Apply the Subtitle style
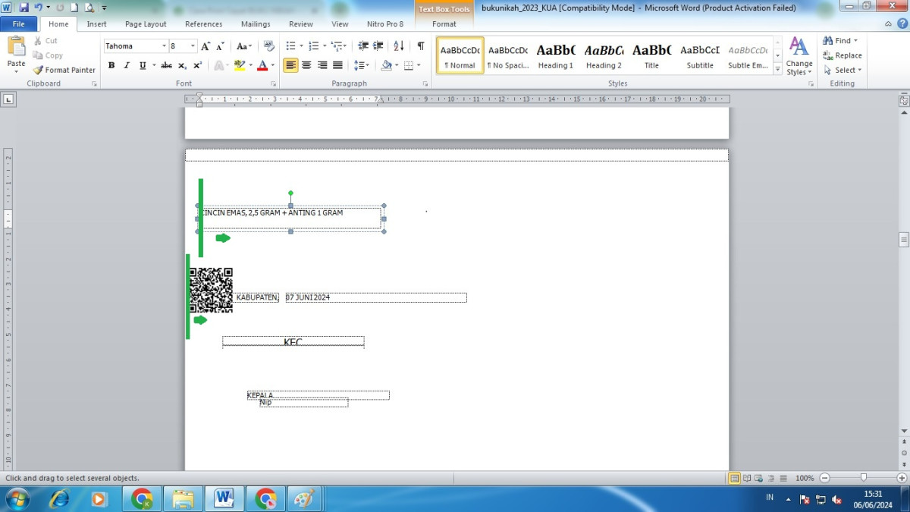Viewport: 910px width, 512px height. (700, 55)
